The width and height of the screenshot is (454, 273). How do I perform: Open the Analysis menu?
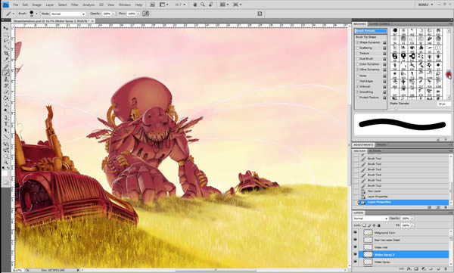89,5
